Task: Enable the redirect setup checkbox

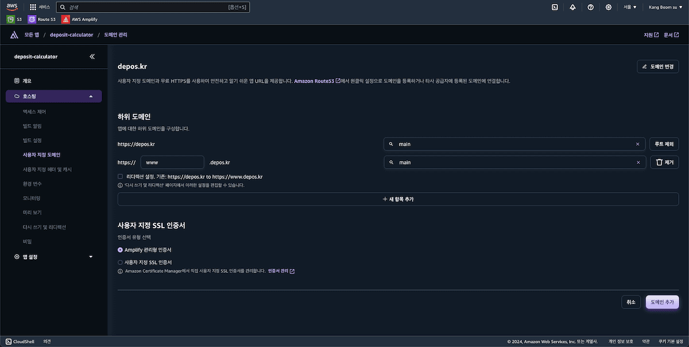Action: tap(120, 177)
